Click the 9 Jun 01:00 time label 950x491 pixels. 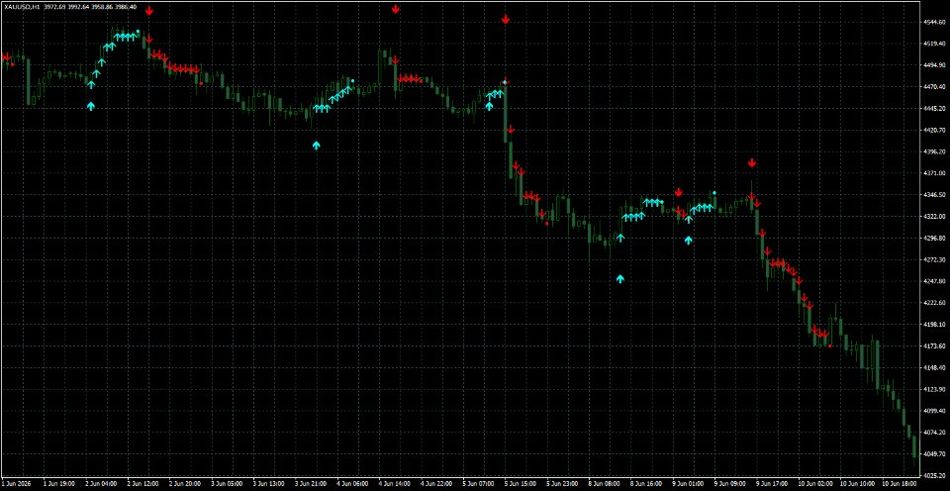689,484
